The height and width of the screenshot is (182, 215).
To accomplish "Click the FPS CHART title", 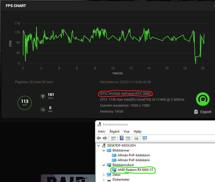I will pos(16,6).
